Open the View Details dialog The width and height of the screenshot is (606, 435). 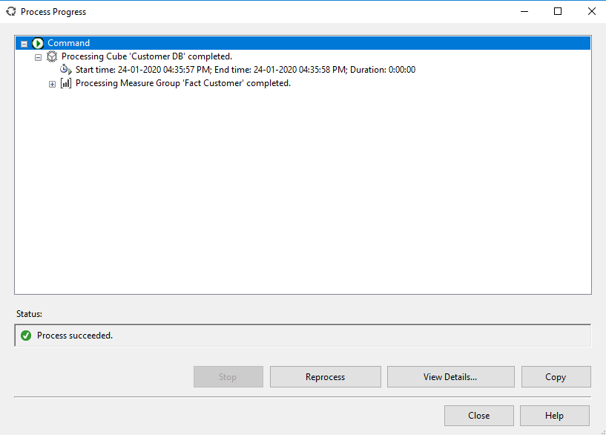click(450, 376)
